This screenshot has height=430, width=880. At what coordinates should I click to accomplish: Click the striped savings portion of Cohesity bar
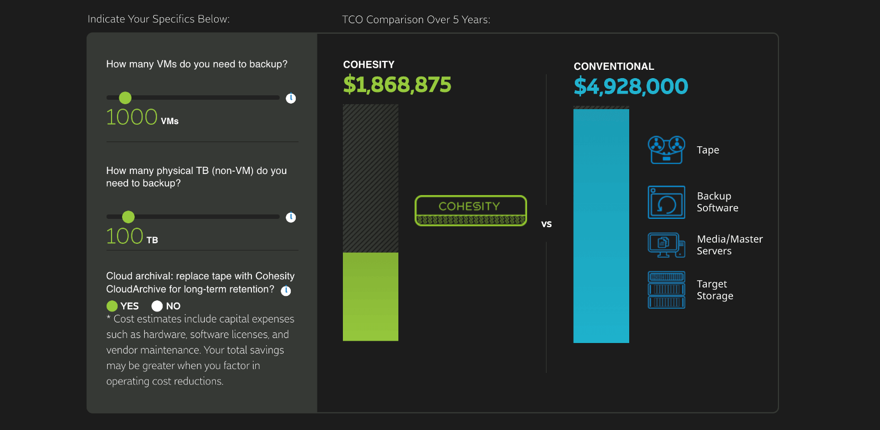[371, 178]
